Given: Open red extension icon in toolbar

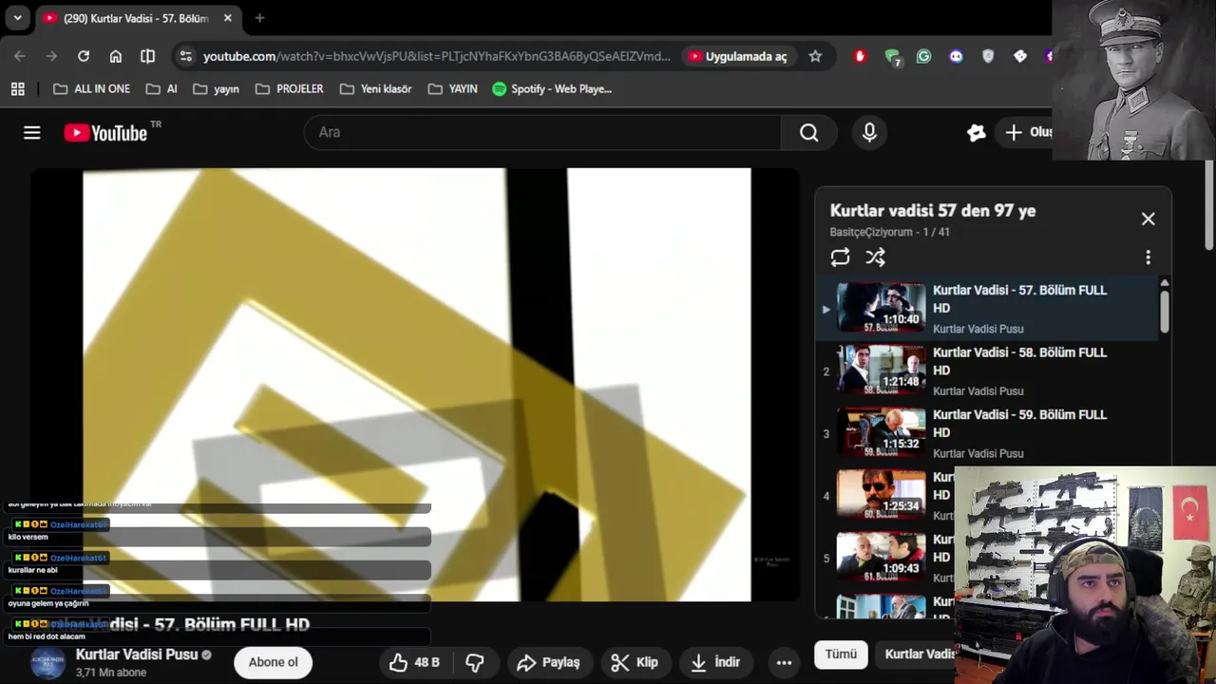Looking at the screenshot, I should point(861,56).
